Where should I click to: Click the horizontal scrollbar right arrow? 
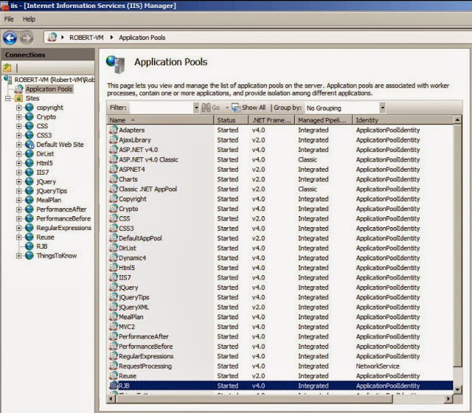pos(448,399)
